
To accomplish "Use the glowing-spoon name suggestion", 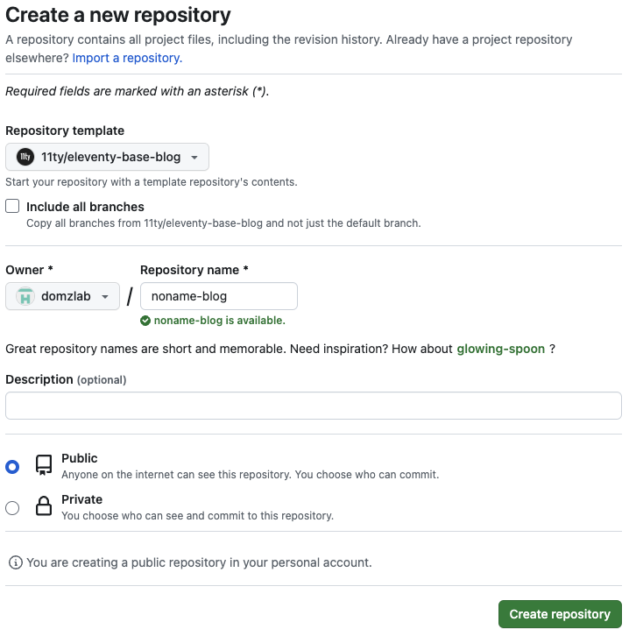I will [x=500, y=349].
